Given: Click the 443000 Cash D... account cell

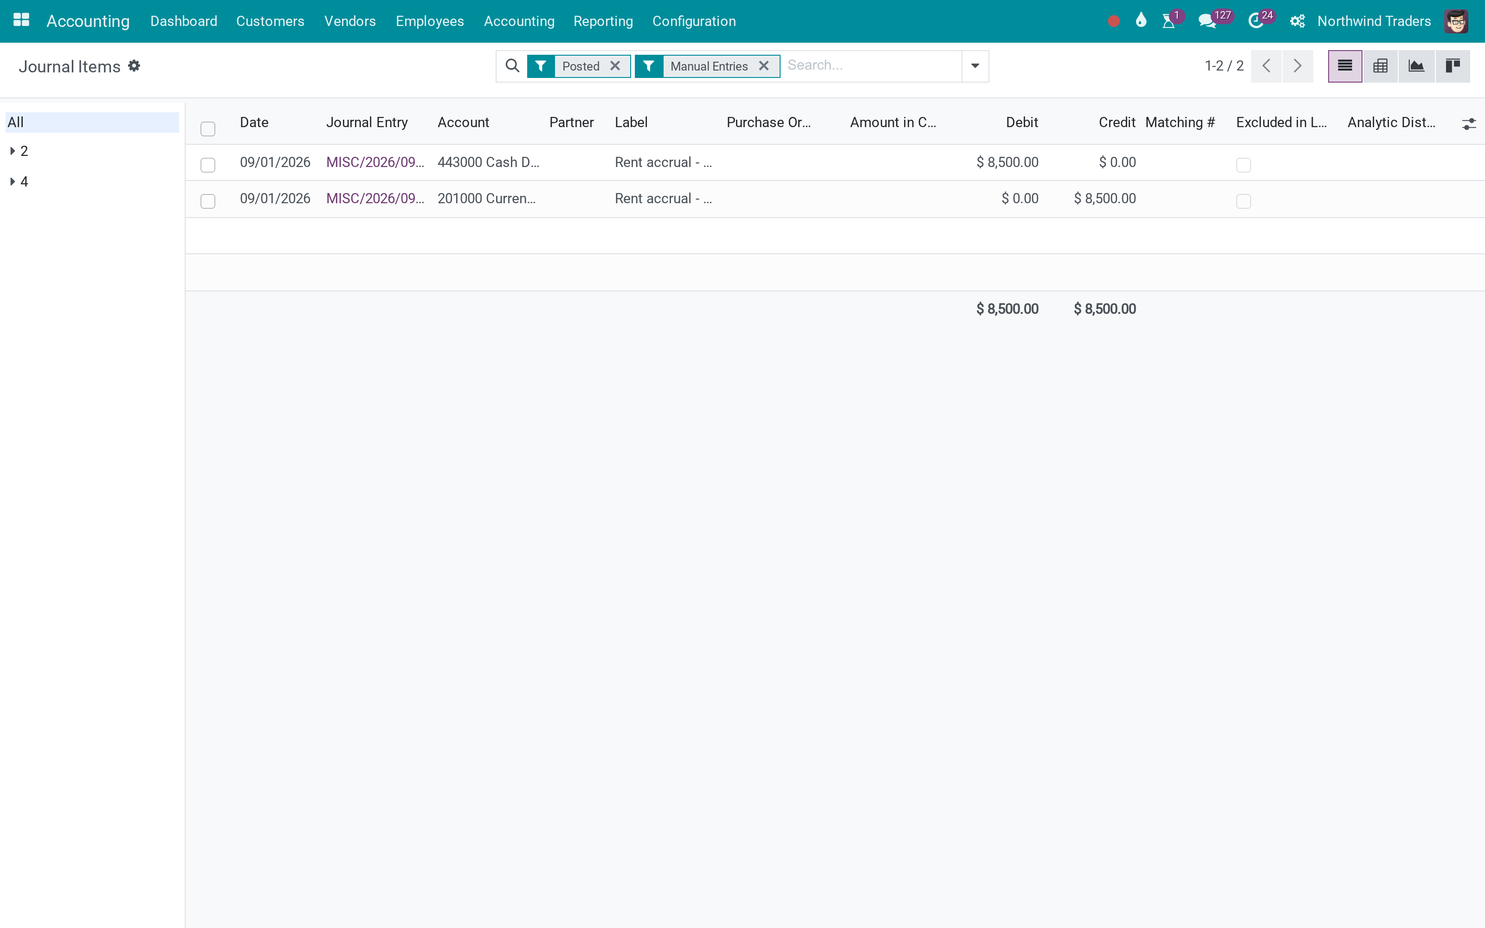Looking at the screenshot, I should [488, 162].
